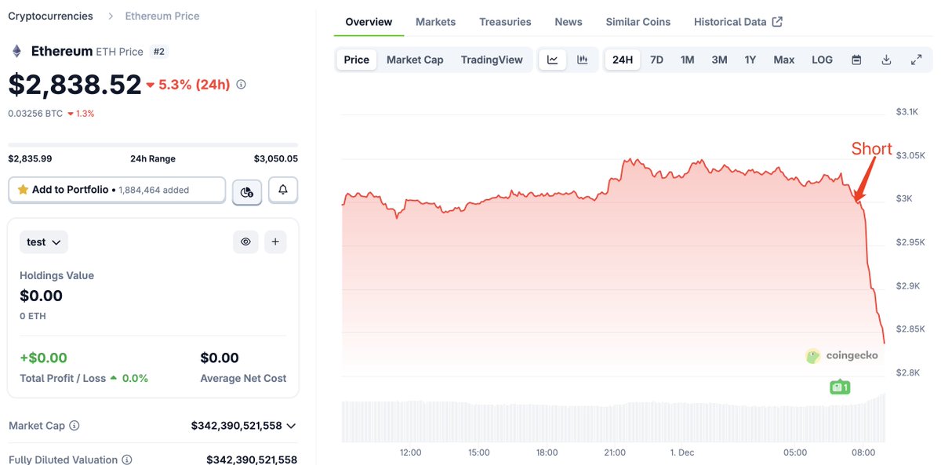This screenshot has height=465, width=941.
Task: Expand the test portfolio dropdown
Action: tap(43, 242)
